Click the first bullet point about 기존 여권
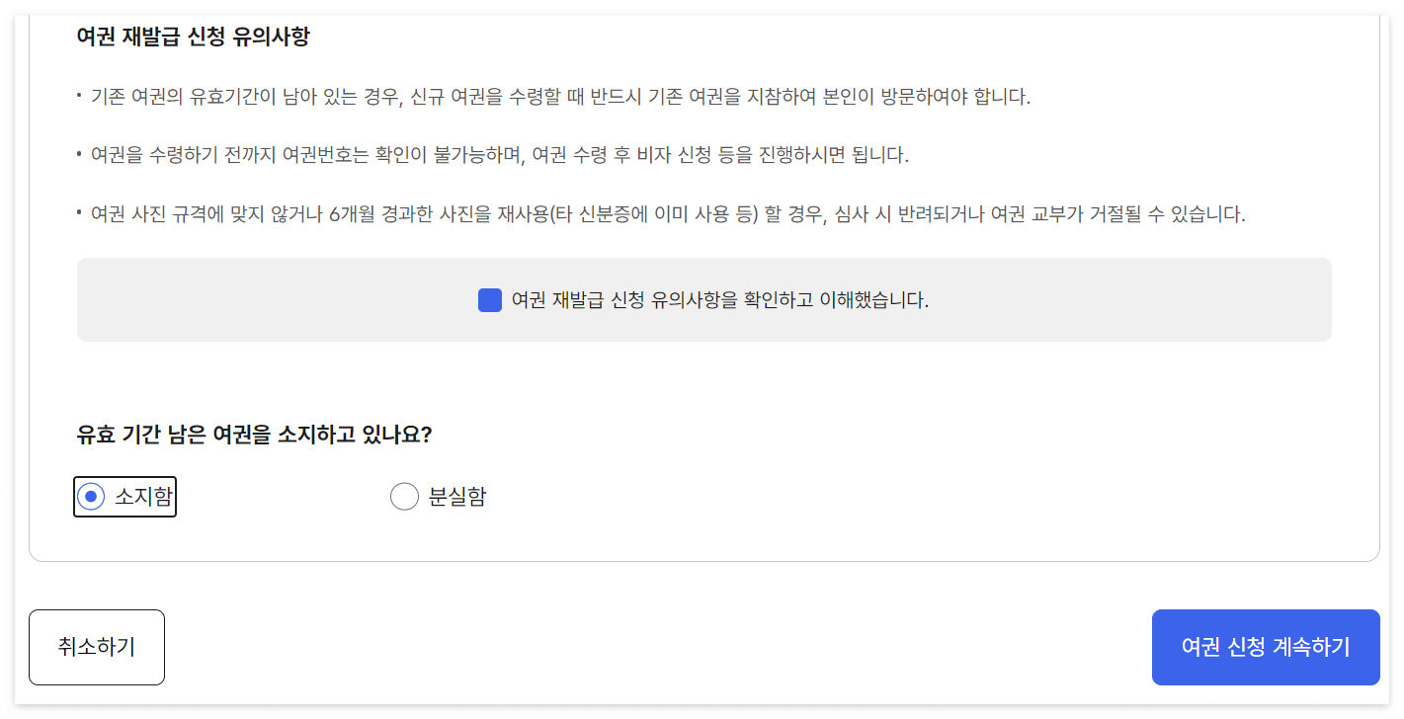The height and width of the screenshot is (719, 1404). pyautogui.click(x=554, y=94)
